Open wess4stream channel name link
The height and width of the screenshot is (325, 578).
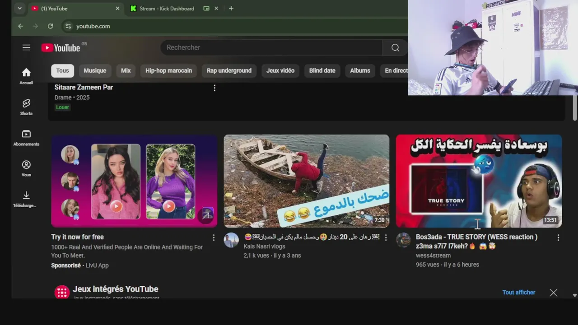click(x=433, y=255)
